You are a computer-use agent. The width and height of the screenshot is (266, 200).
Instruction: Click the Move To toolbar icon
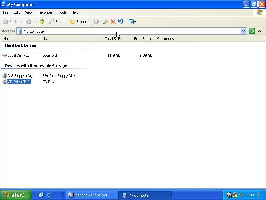(x=97, y=22)
